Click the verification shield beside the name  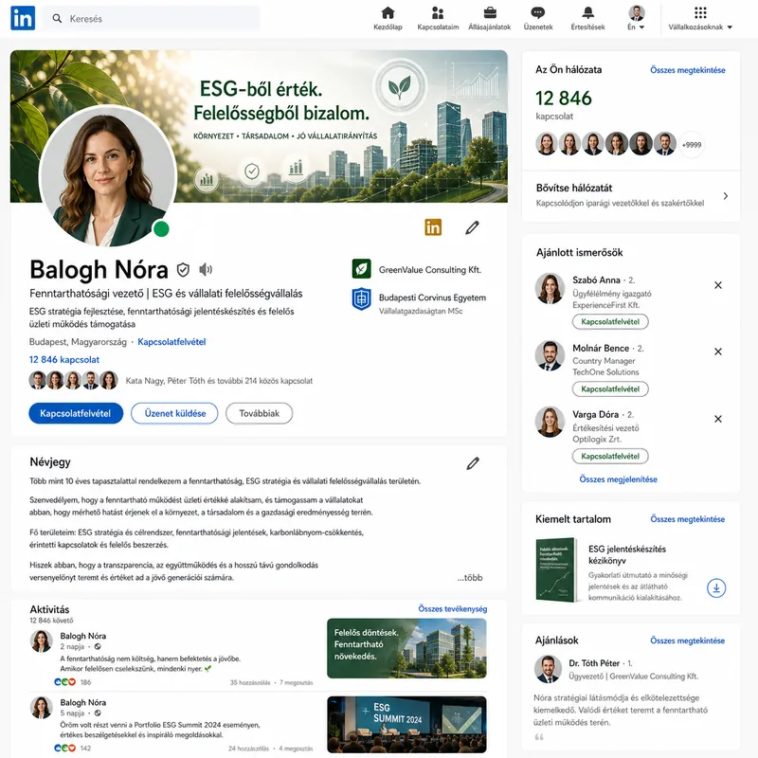[183, 270]
